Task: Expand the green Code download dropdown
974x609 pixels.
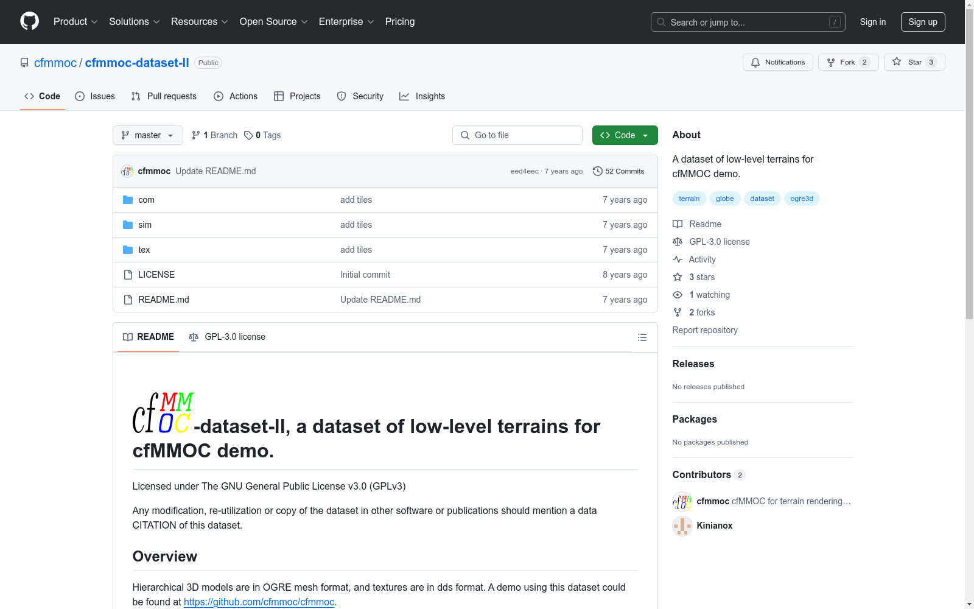Action: pos(625,135)
